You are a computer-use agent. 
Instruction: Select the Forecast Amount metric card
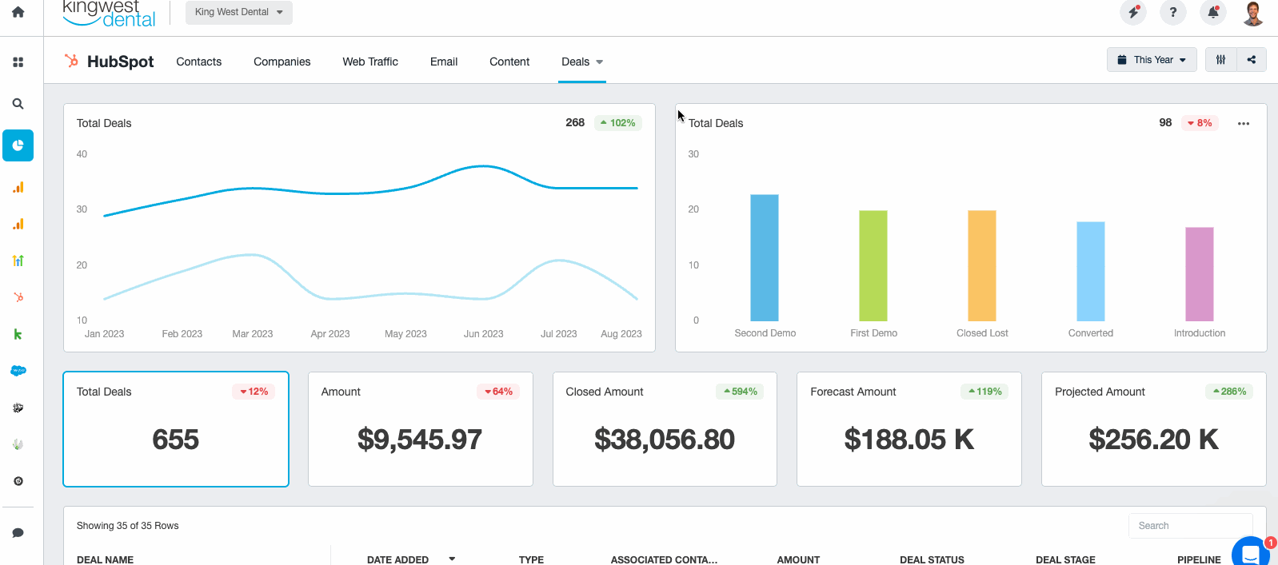pos(909,429)
